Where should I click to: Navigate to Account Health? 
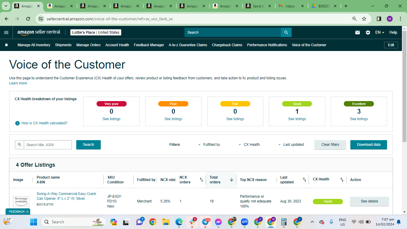[x=117, y=45]
